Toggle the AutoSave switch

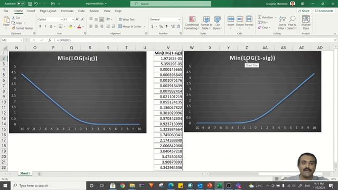click(21, 4)
